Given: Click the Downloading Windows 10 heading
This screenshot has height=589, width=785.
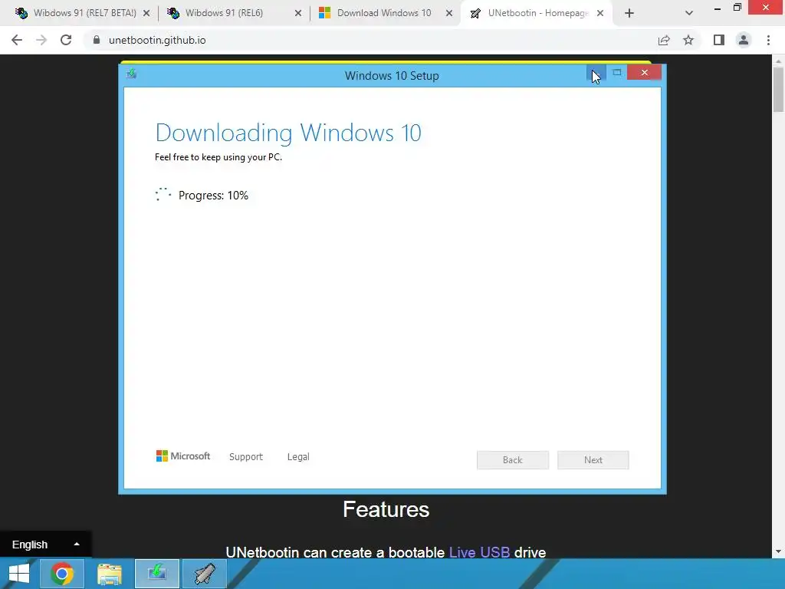Looking at the screenshot, I should pos(288,133).
